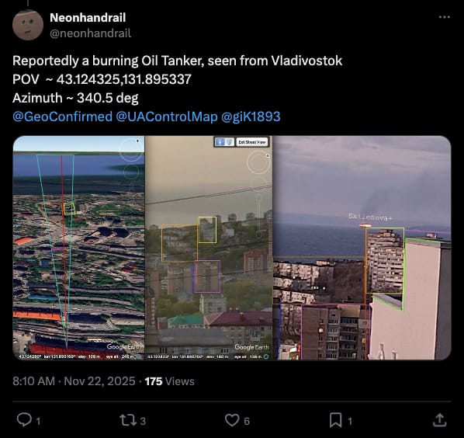Open the Google Earth 3D map image

[78, 248]
